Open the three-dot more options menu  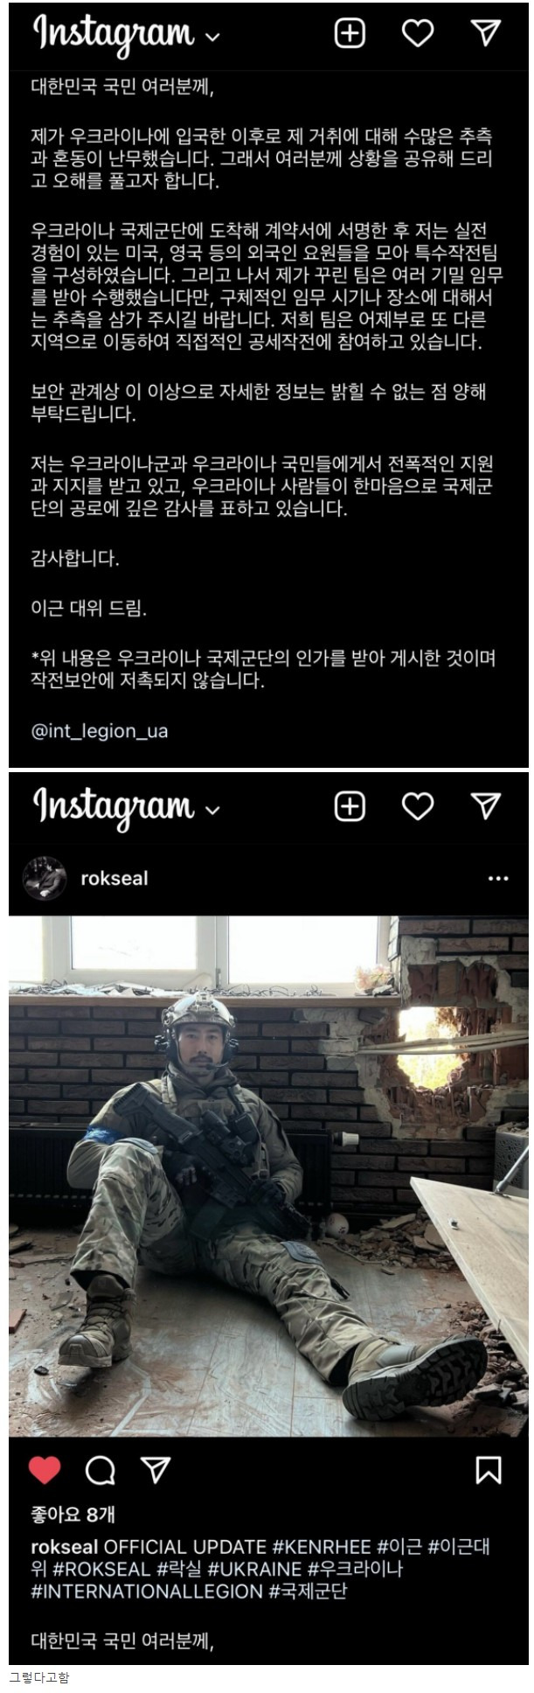click(x=497, y=878)
